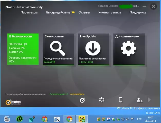The image size is (161, 123).
Task: Click the Последнее обновление label
Action: (92, 59)
